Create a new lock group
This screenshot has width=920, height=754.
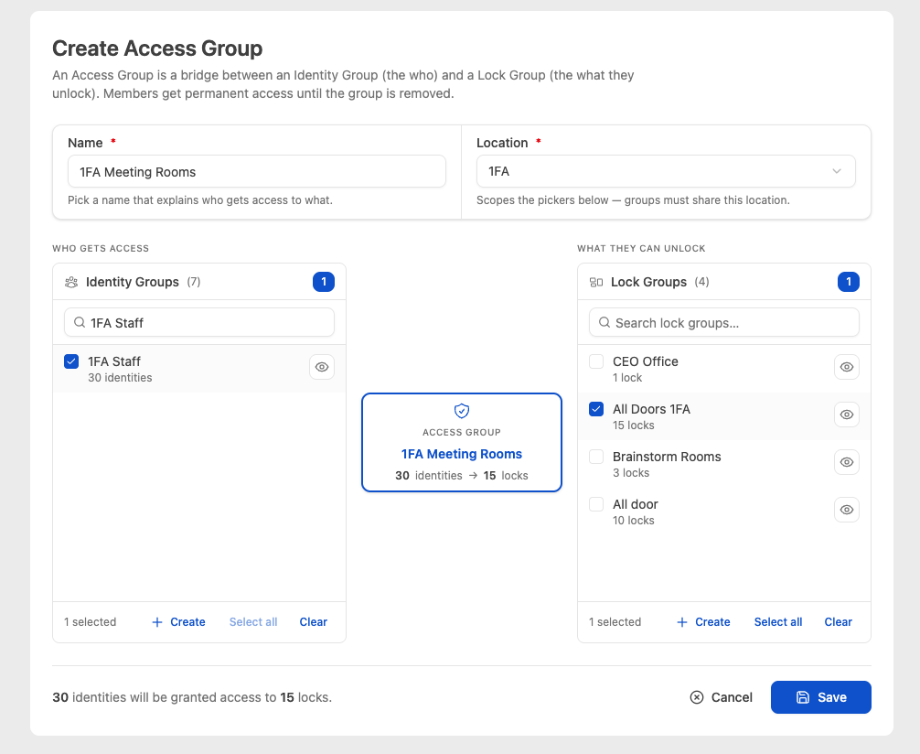[x=703, y=622]
